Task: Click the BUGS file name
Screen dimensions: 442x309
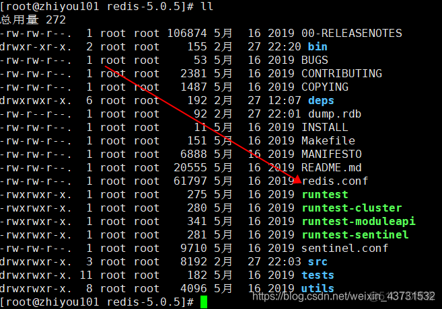Action: click(315, 60)
